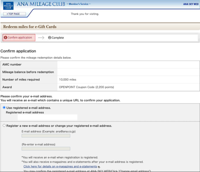The height and width of the screenshot is (172, 200).
Task: Select Use registered e-mail address radio
Action: pos(4,107)
